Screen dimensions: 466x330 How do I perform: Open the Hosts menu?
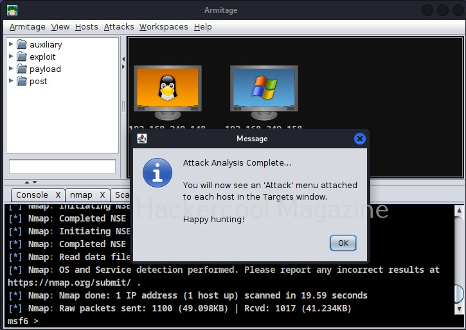click(x=87, y=27)
